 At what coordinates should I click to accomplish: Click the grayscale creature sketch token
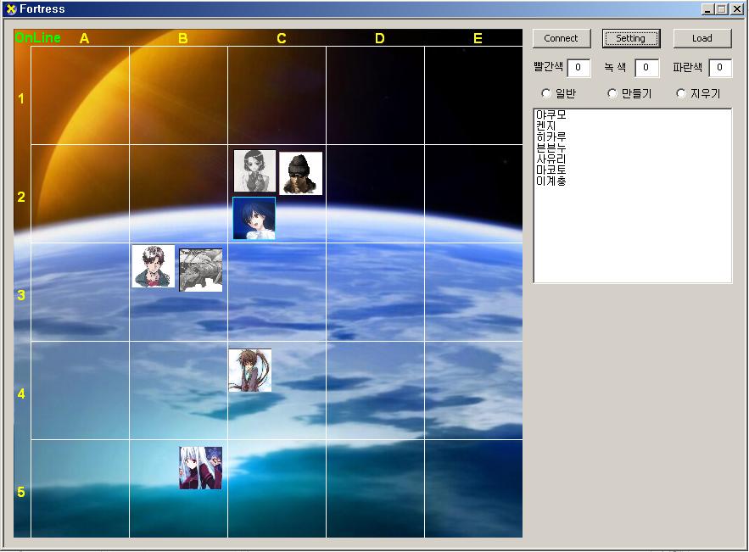[x=201, y=270]
